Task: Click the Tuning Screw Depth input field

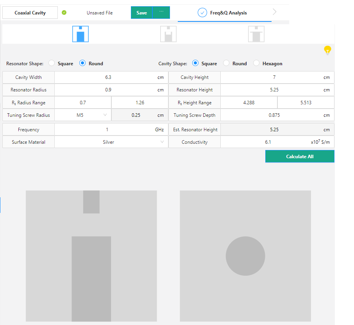Action: coord(277,115)
